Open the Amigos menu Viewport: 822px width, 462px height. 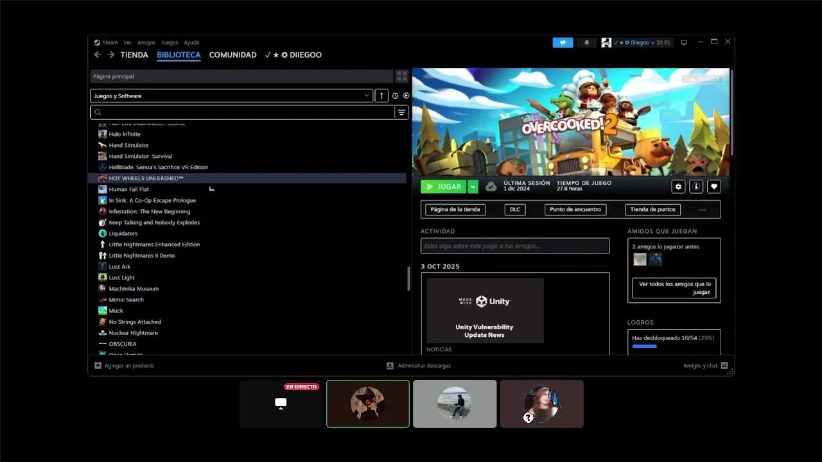[146, 42]
